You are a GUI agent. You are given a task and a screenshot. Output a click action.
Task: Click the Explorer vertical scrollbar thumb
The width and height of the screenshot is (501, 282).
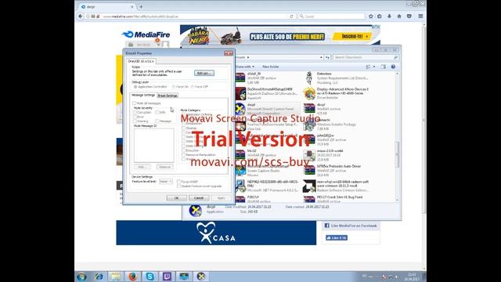[x=398, y=154]
